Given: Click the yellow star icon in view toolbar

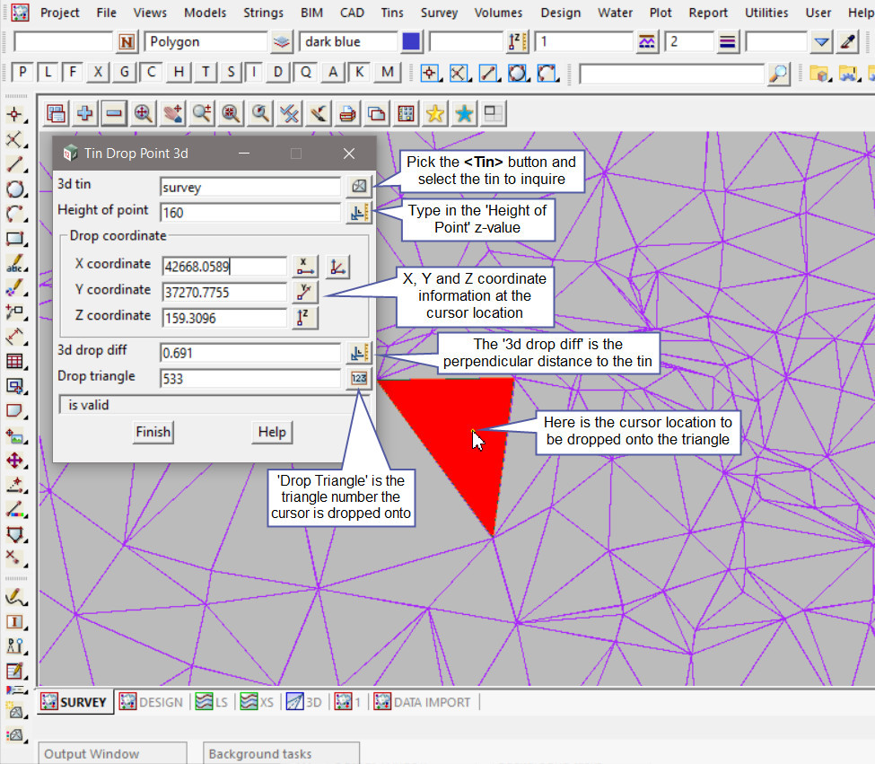Looking at the screenshot, I should click(435, 113).
